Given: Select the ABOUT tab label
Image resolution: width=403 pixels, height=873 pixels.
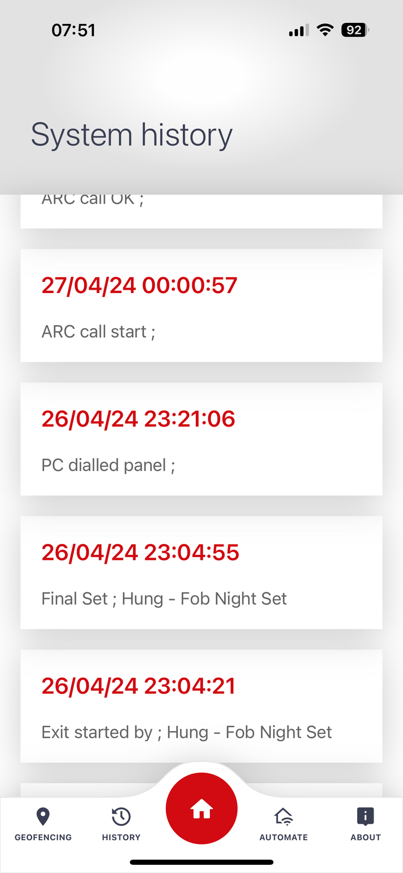Looking at the screenshot, I should pos(365,838).
